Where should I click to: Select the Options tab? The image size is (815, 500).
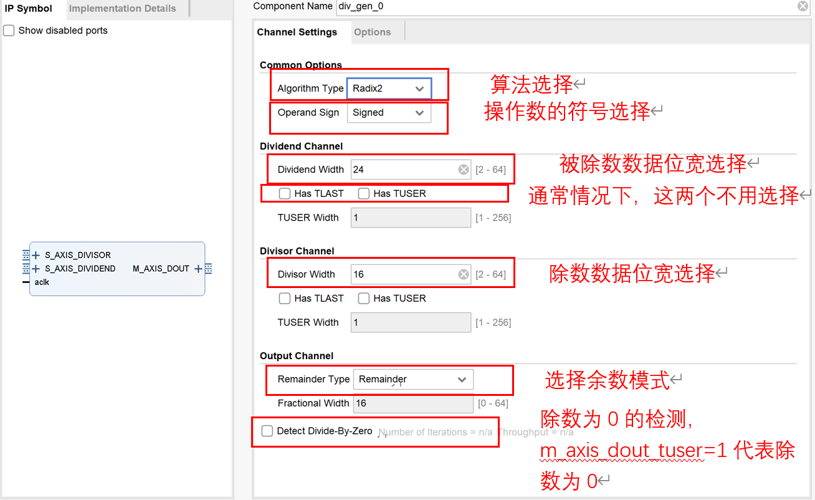click(373, 32)
